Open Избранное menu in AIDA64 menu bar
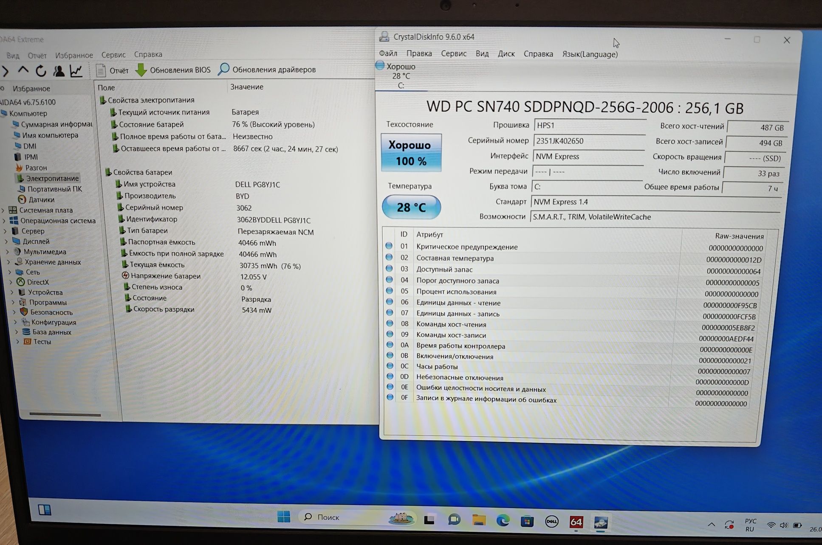 [74, 55]
